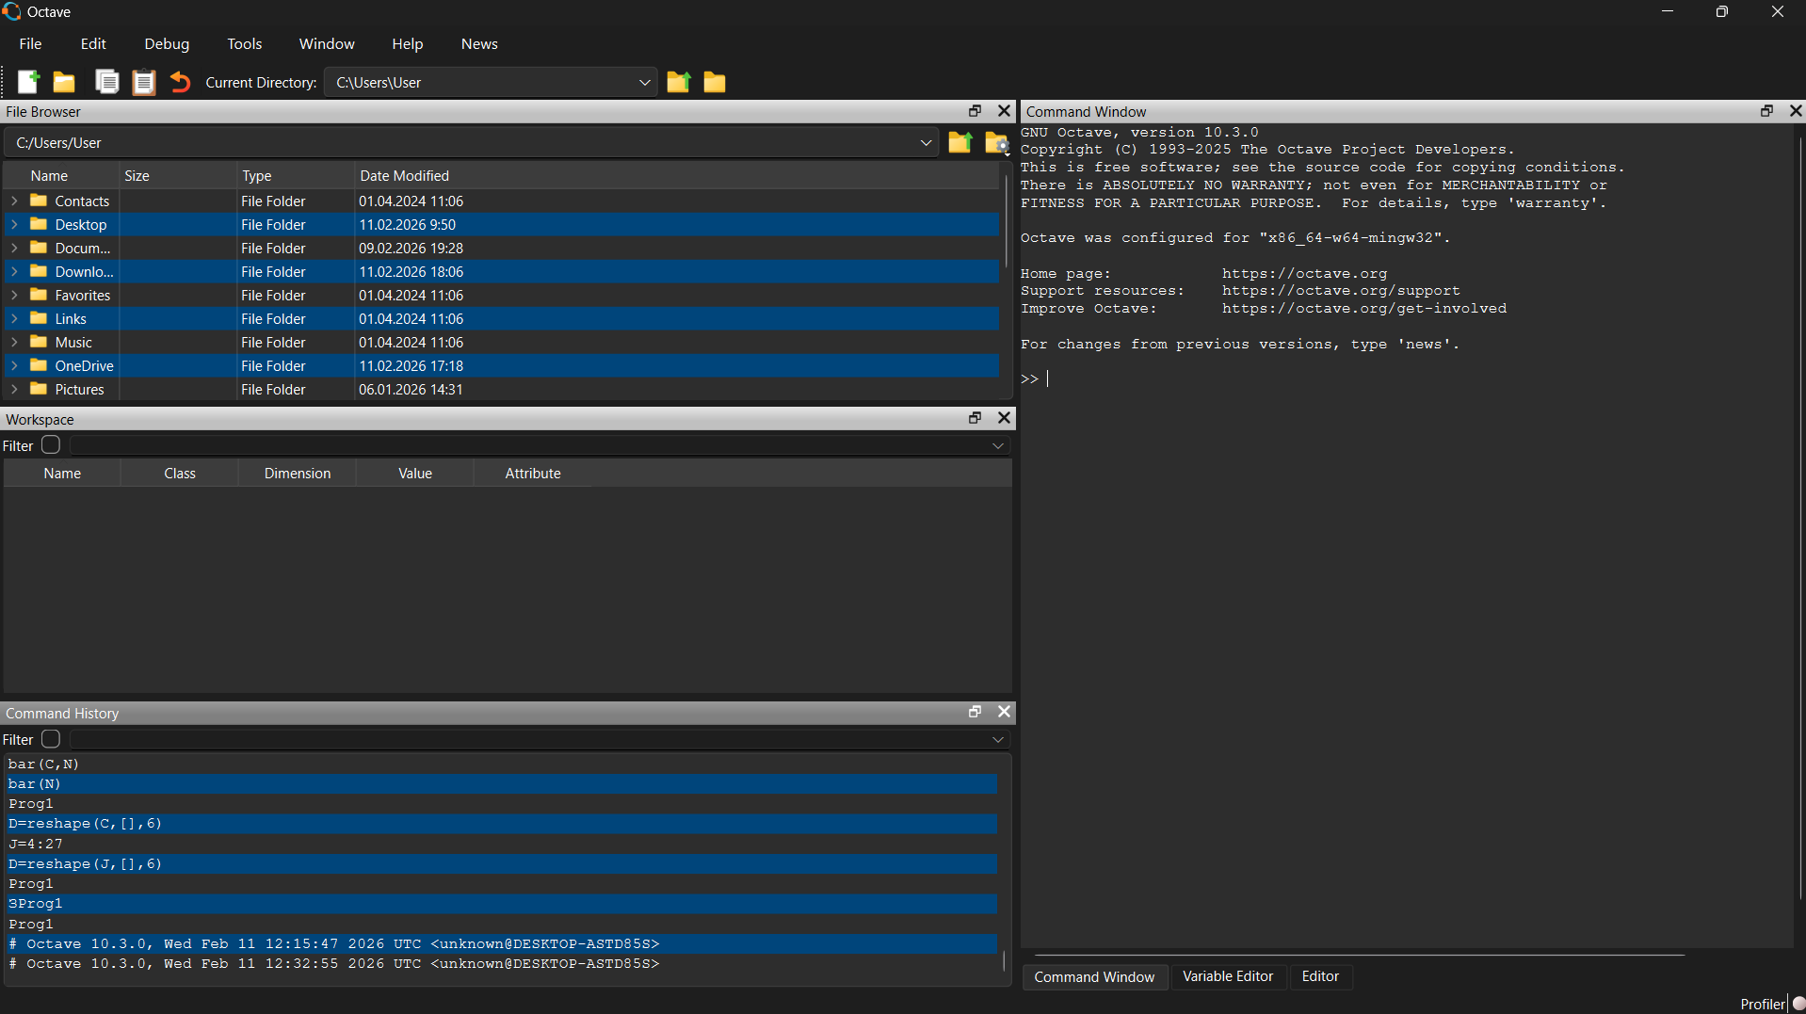Enable the Command History filter checkbox

pos(51,739)
